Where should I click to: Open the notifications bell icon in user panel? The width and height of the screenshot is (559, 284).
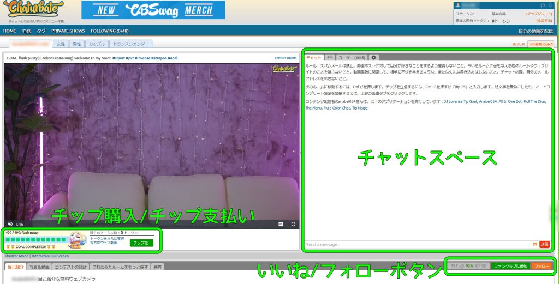click(x=550, y=5)
